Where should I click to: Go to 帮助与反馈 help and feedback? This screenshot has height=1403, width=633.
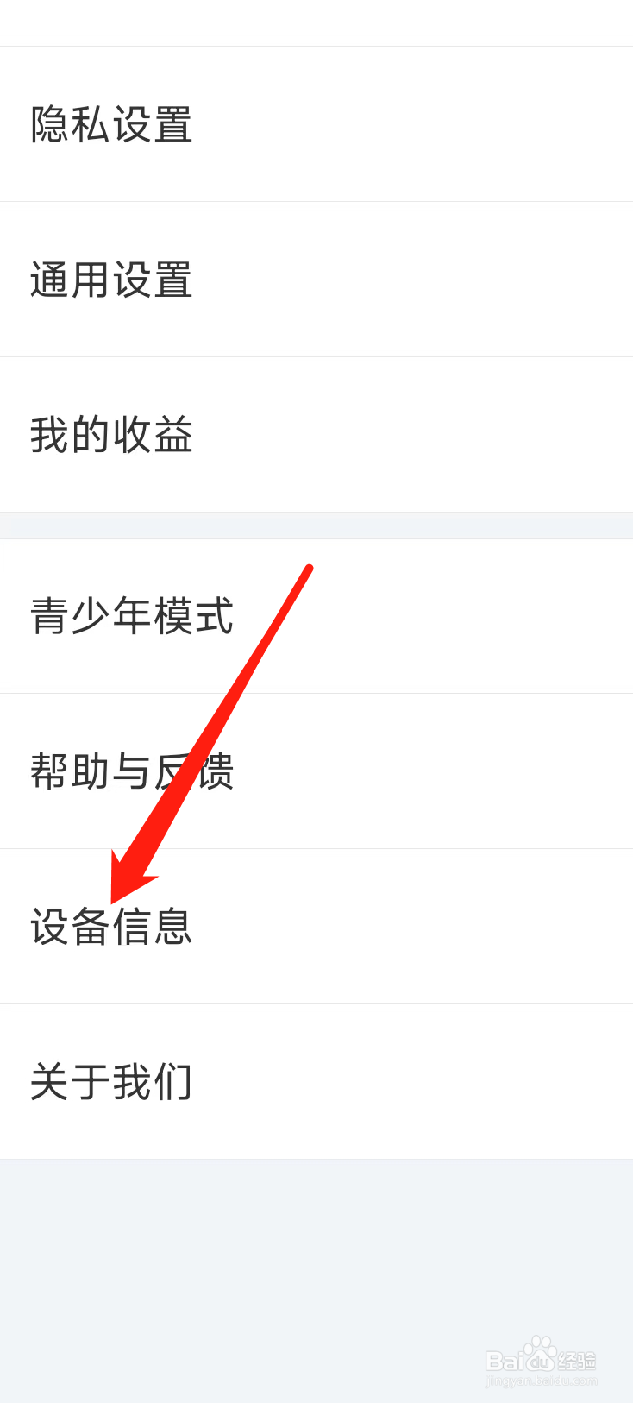tap(316, 771)
